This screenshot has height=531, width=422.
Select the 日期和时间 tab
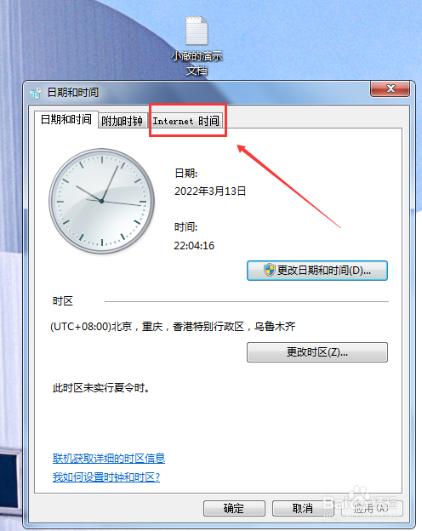tap(66, 119)
